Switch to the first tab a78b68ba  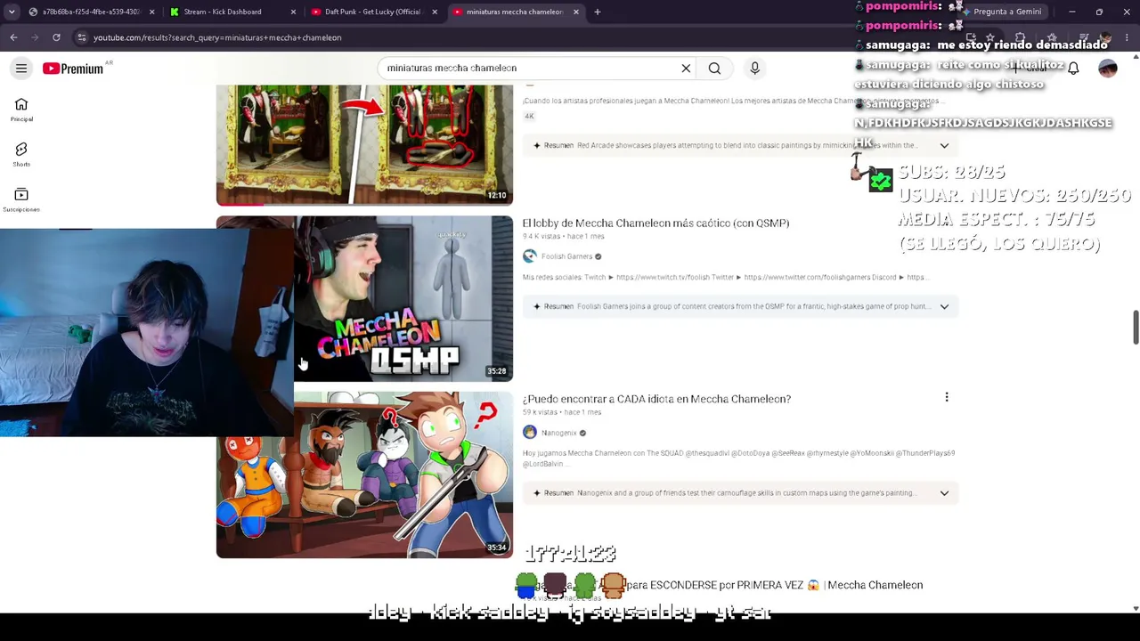tap(91, 12)
